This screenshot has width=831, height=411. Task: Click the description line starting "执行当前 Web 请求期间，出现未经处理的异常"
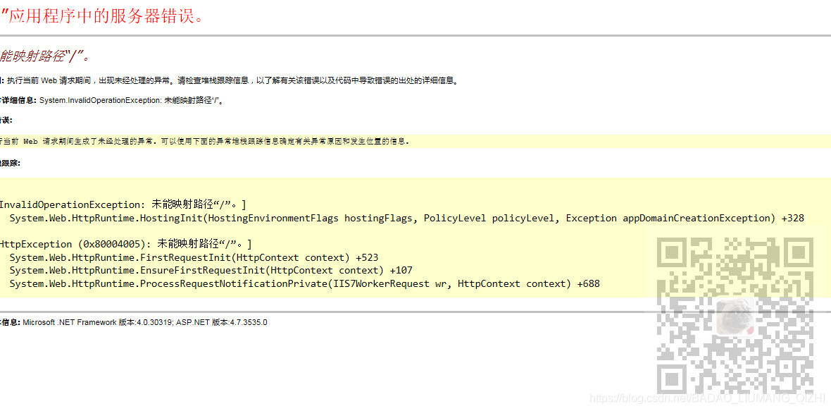tap(232, 81)
